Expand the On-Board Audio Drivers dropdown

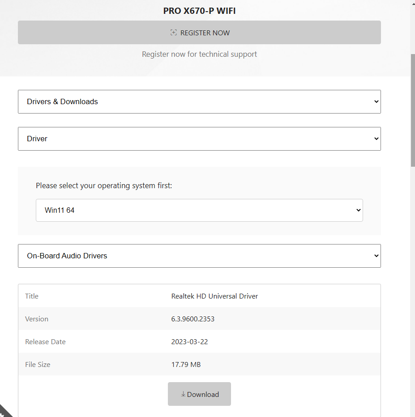click(x=199, y=256)
